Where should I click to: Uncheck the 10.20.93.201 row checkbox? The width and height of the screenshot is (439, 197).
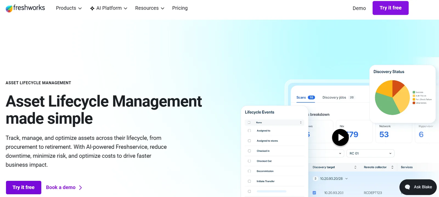(314, 193)
